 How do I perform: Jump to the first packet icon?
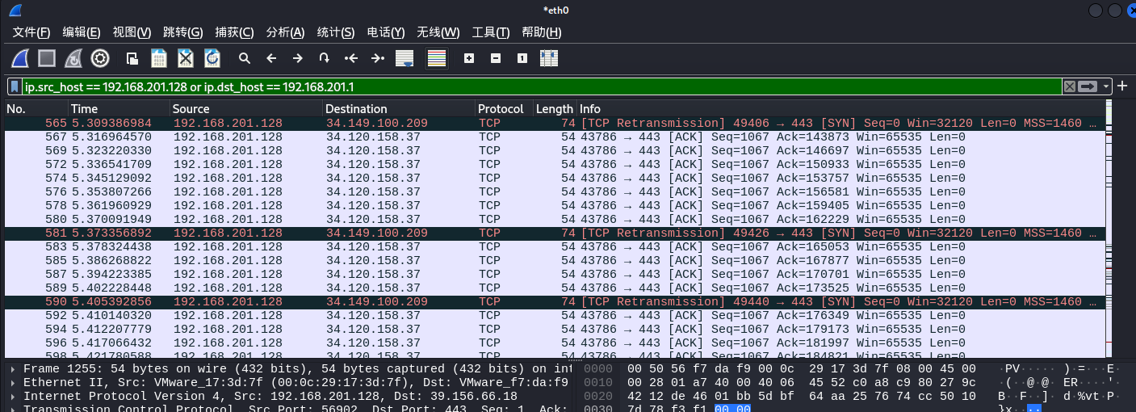point(351,58)
